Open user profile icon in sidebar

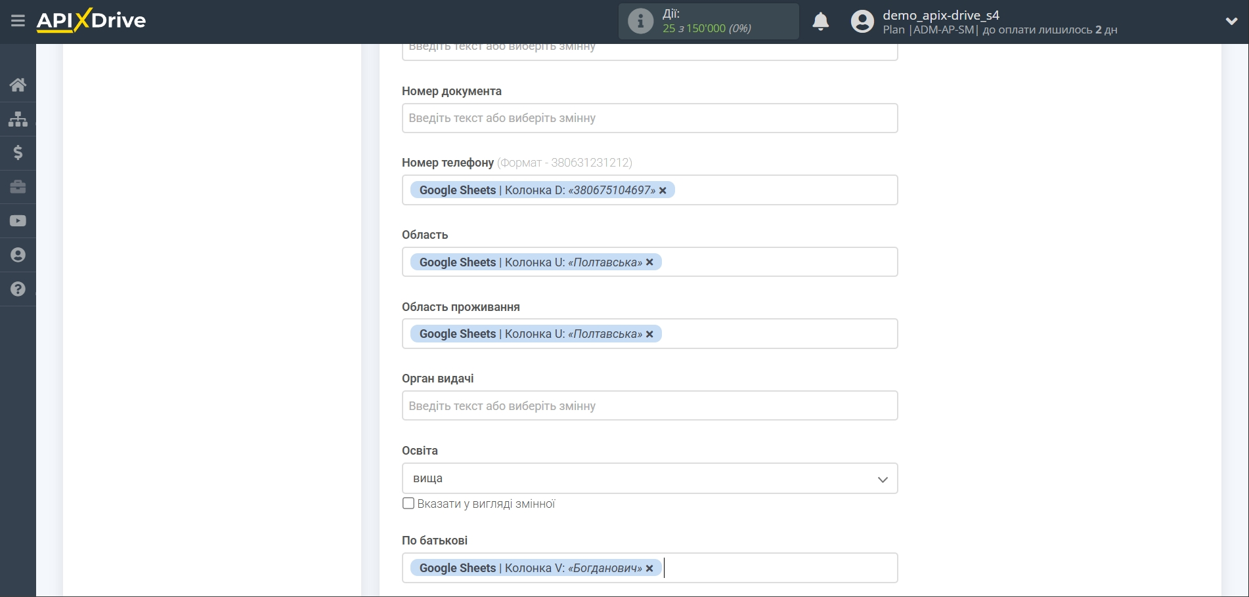click(x=18, y=255)
